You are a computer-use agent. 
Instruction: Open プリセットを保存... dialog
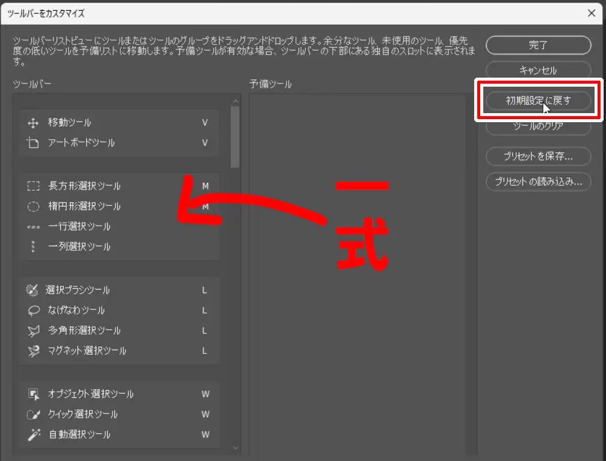[x=538, y=156]
